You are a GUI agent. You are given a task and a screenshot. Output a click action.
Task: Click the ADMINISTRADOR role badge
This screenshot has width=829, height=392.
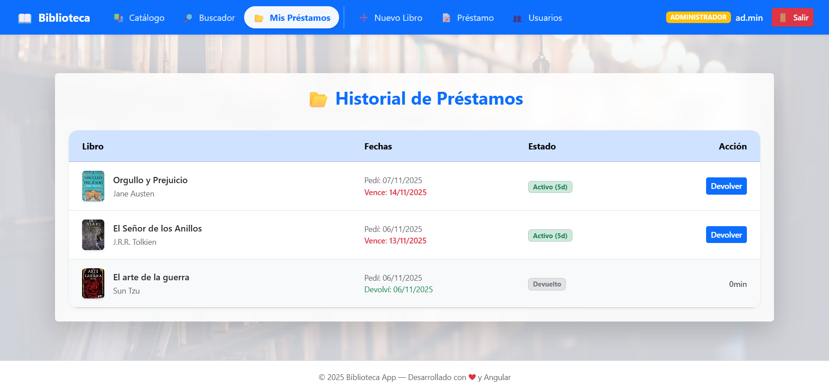click(x=698, y=17)
